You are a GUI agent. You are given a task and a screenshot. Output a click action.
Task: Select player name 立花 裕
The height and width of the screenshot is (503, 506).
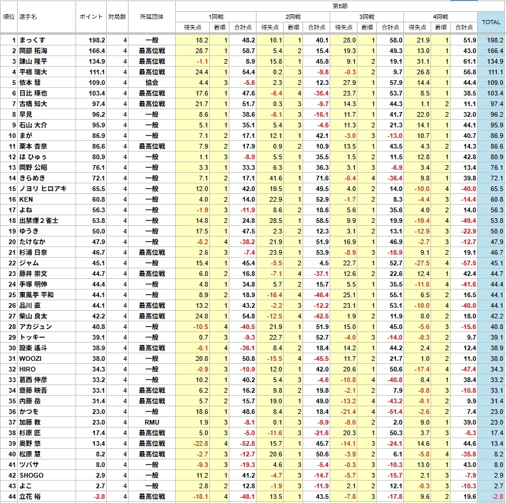[x=30, y=497]
